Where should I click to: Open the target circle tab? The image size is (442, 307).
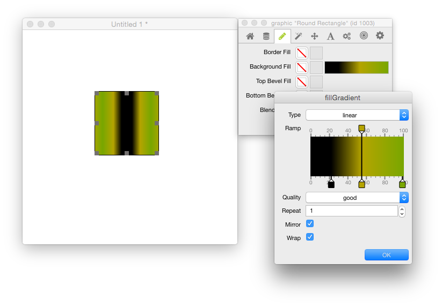(364, 35)
